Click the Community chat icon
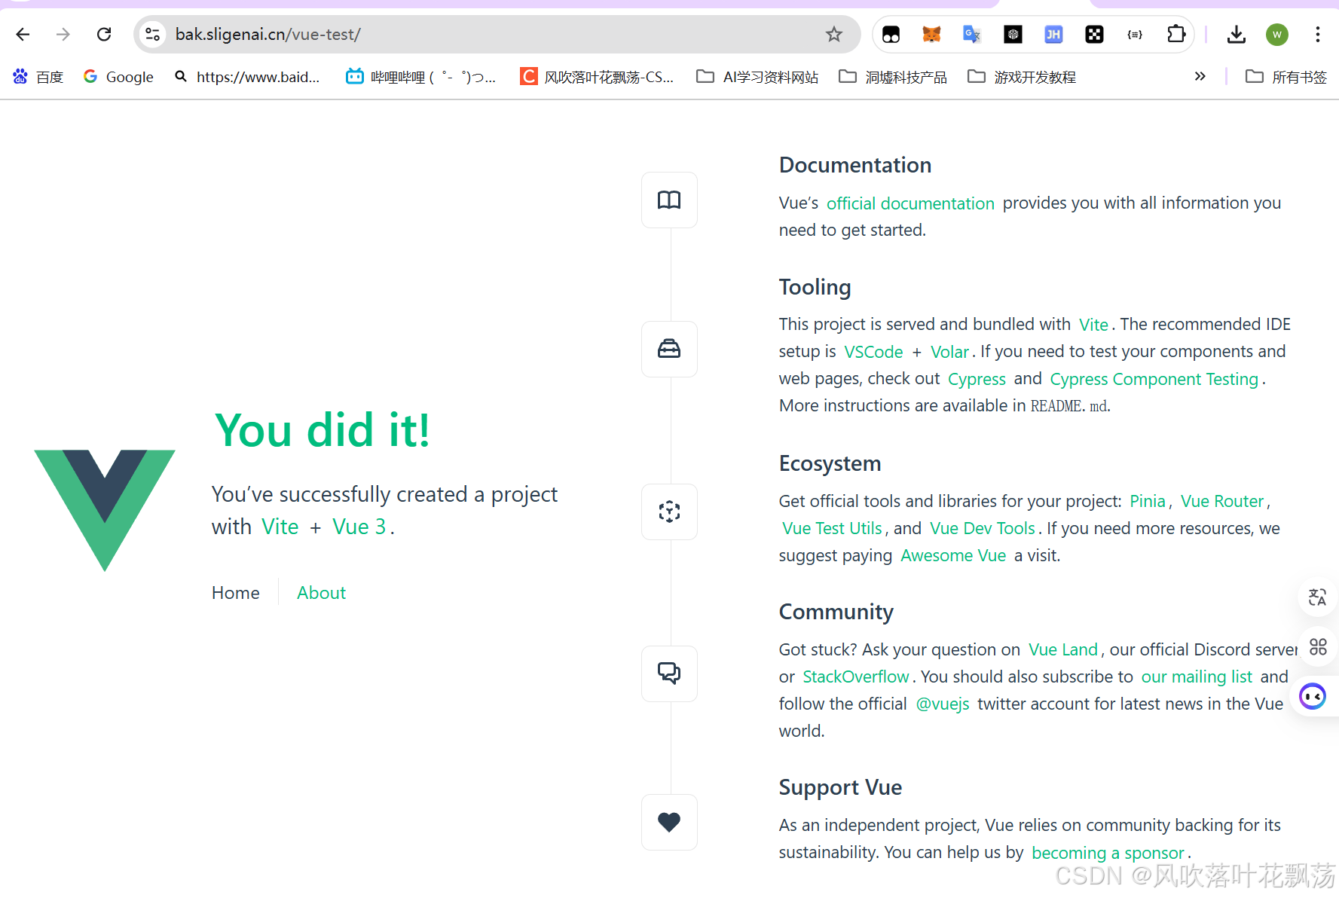 coord(669,673)
